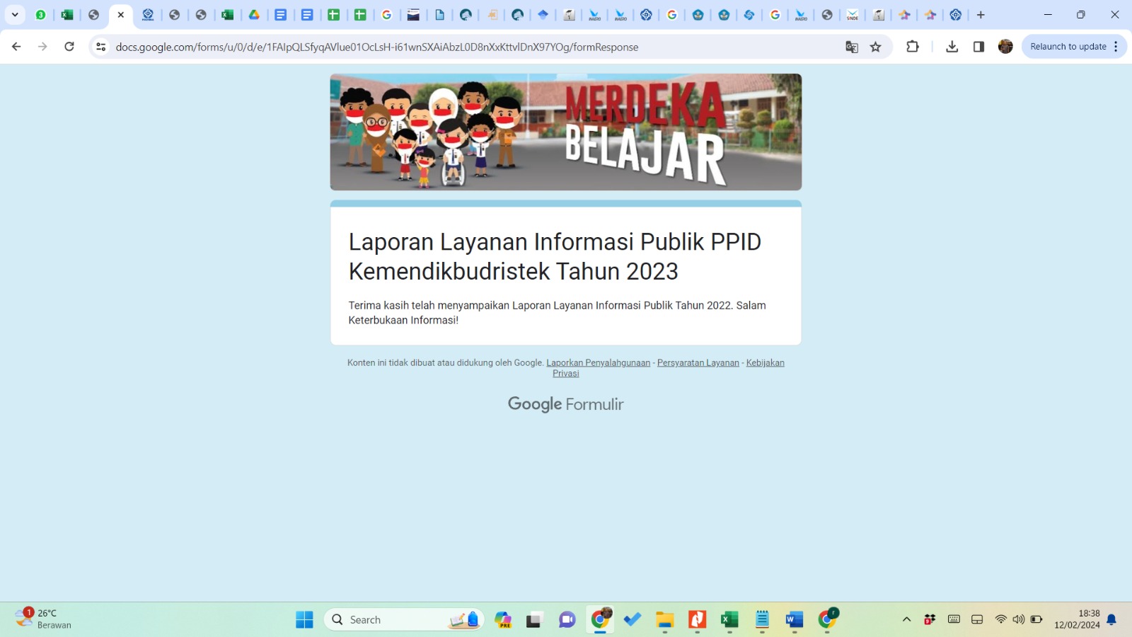Open Microsoft Word from the taskbar

pos(794,620)
